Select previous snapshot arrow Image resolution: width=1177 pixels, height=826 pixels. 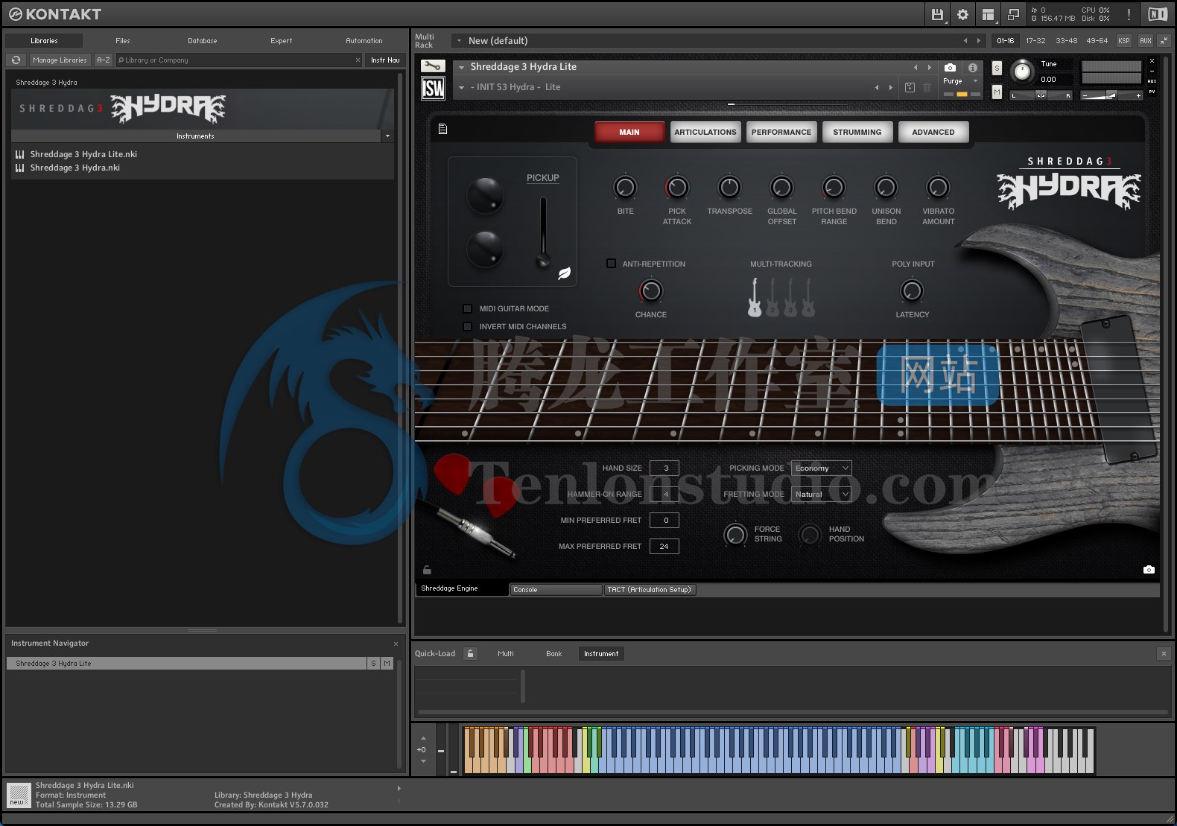(877, 87)
